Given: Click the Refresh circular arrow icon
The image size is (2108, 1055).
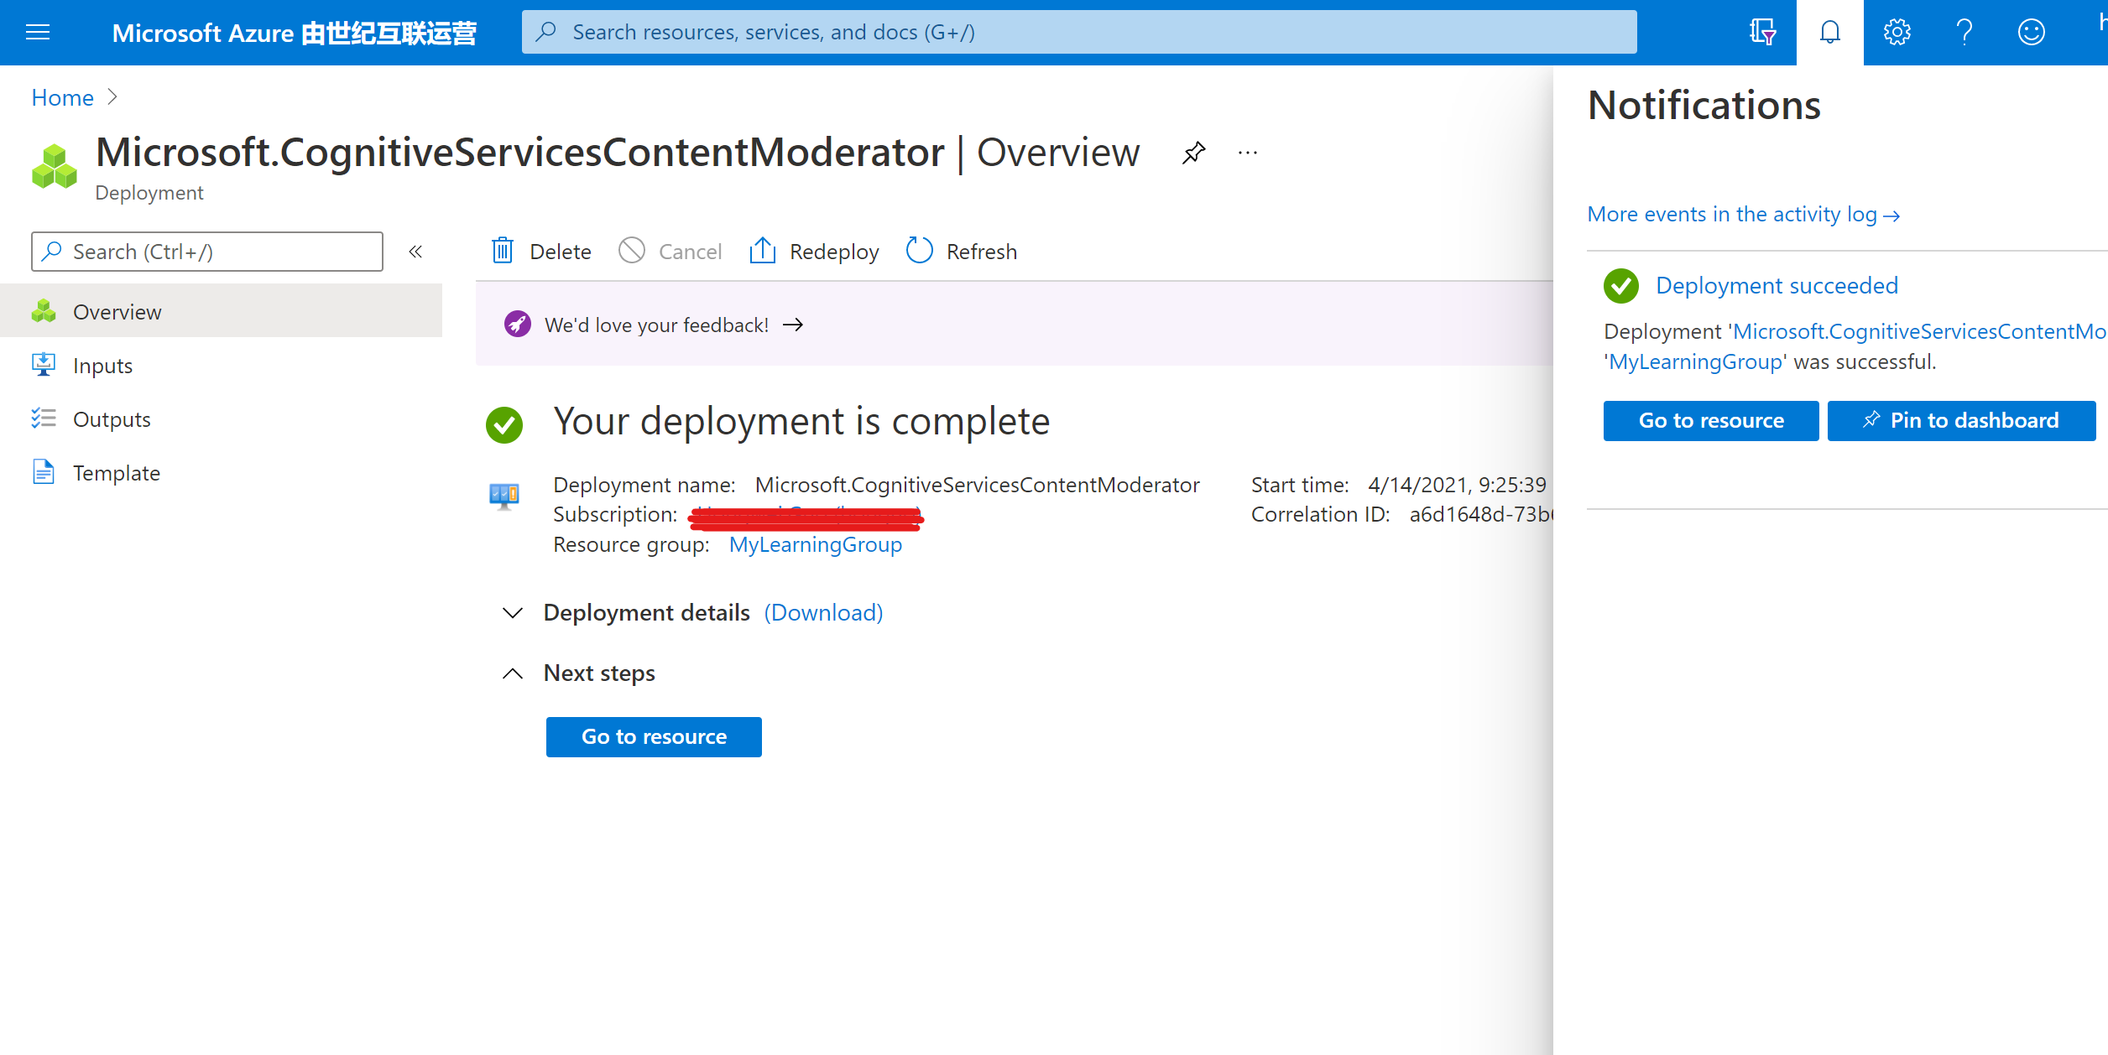Looking at the screenshot, I should click(920, 251).
